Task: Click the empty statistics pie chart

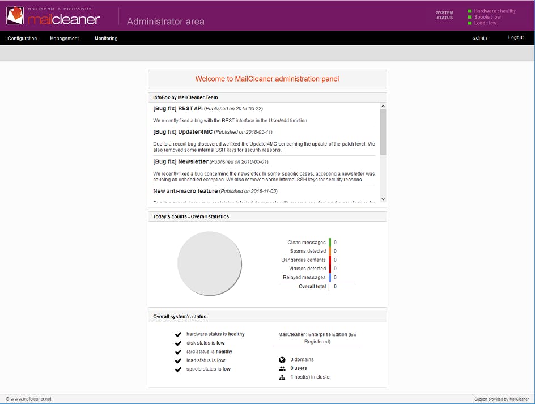Action: 210,263
